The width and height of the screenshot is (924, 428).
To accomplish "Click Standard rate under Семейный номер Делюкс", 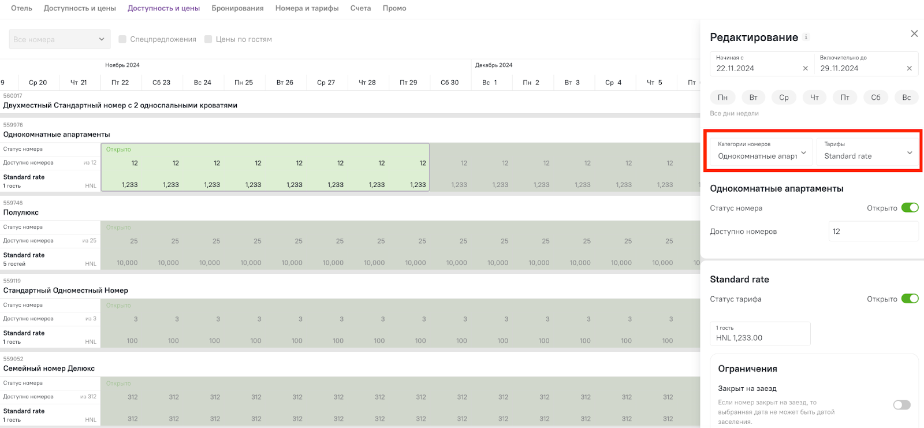I will tap(24, 411).
